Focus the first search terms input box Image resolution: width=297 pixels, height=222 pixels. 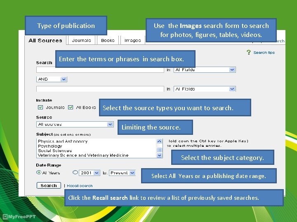pyautogui.click(x=100, y=70)
